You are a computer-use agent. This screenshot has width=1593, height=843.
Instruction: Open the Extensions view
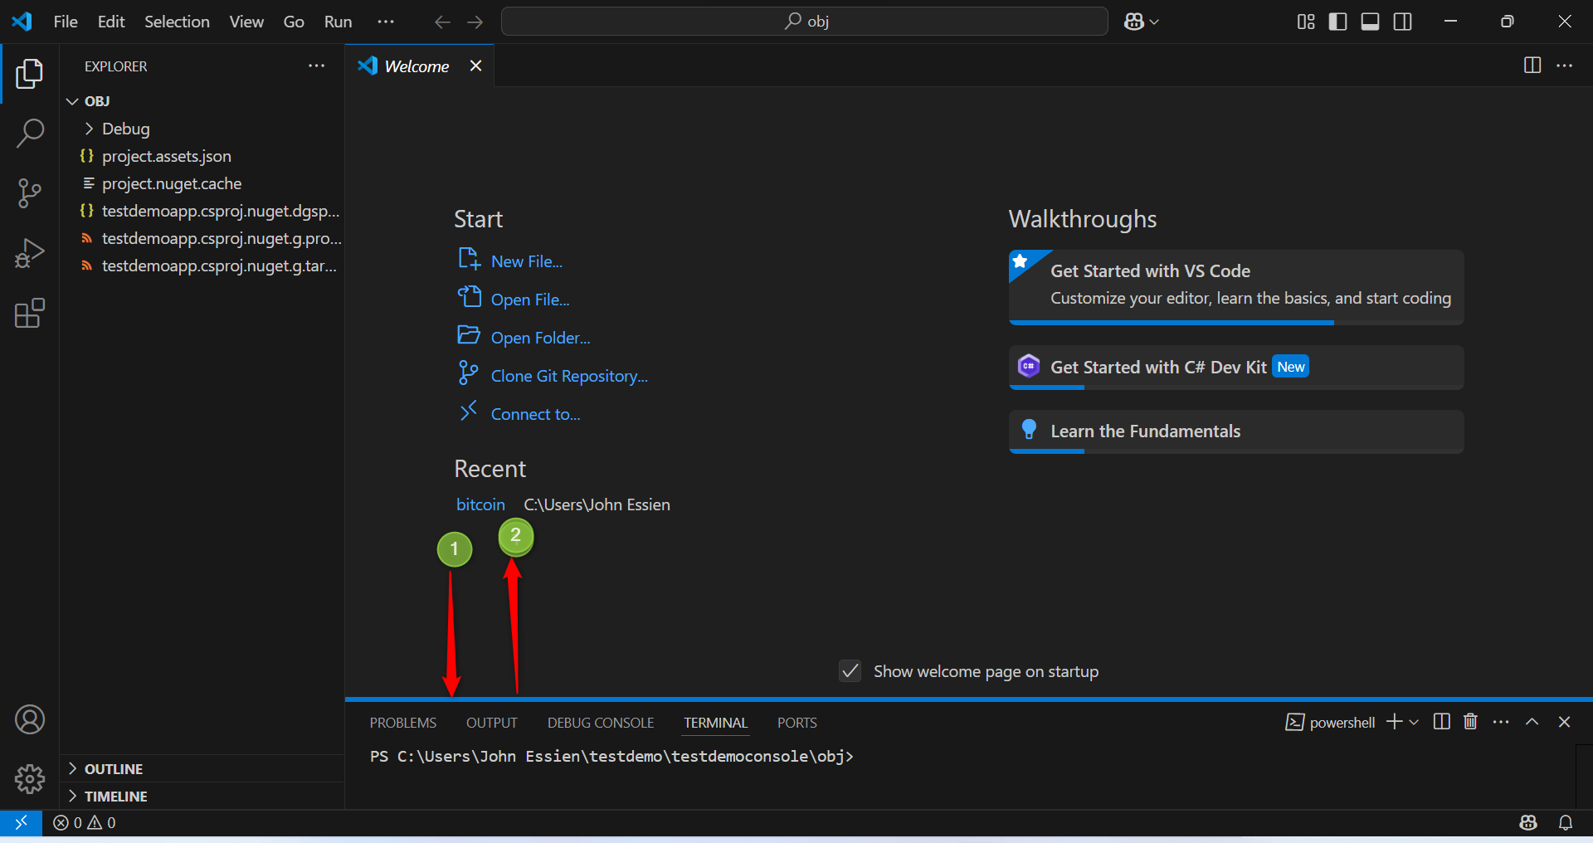tap(30, 313)
